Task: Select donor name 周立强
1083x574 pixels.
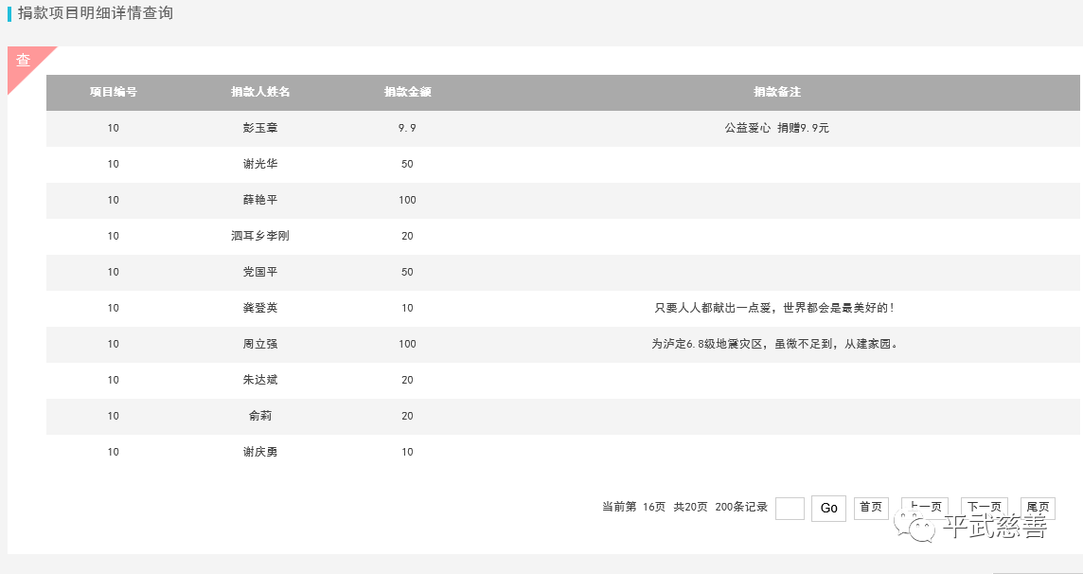Action: click(260, 343)
